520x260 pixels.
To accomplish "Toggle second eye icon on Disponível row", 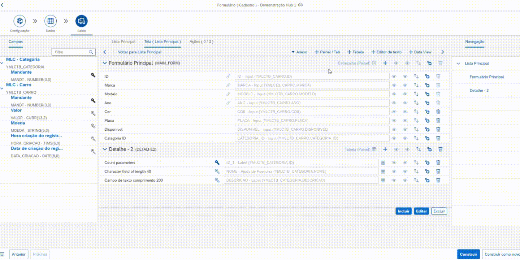I will pos(405,129).
